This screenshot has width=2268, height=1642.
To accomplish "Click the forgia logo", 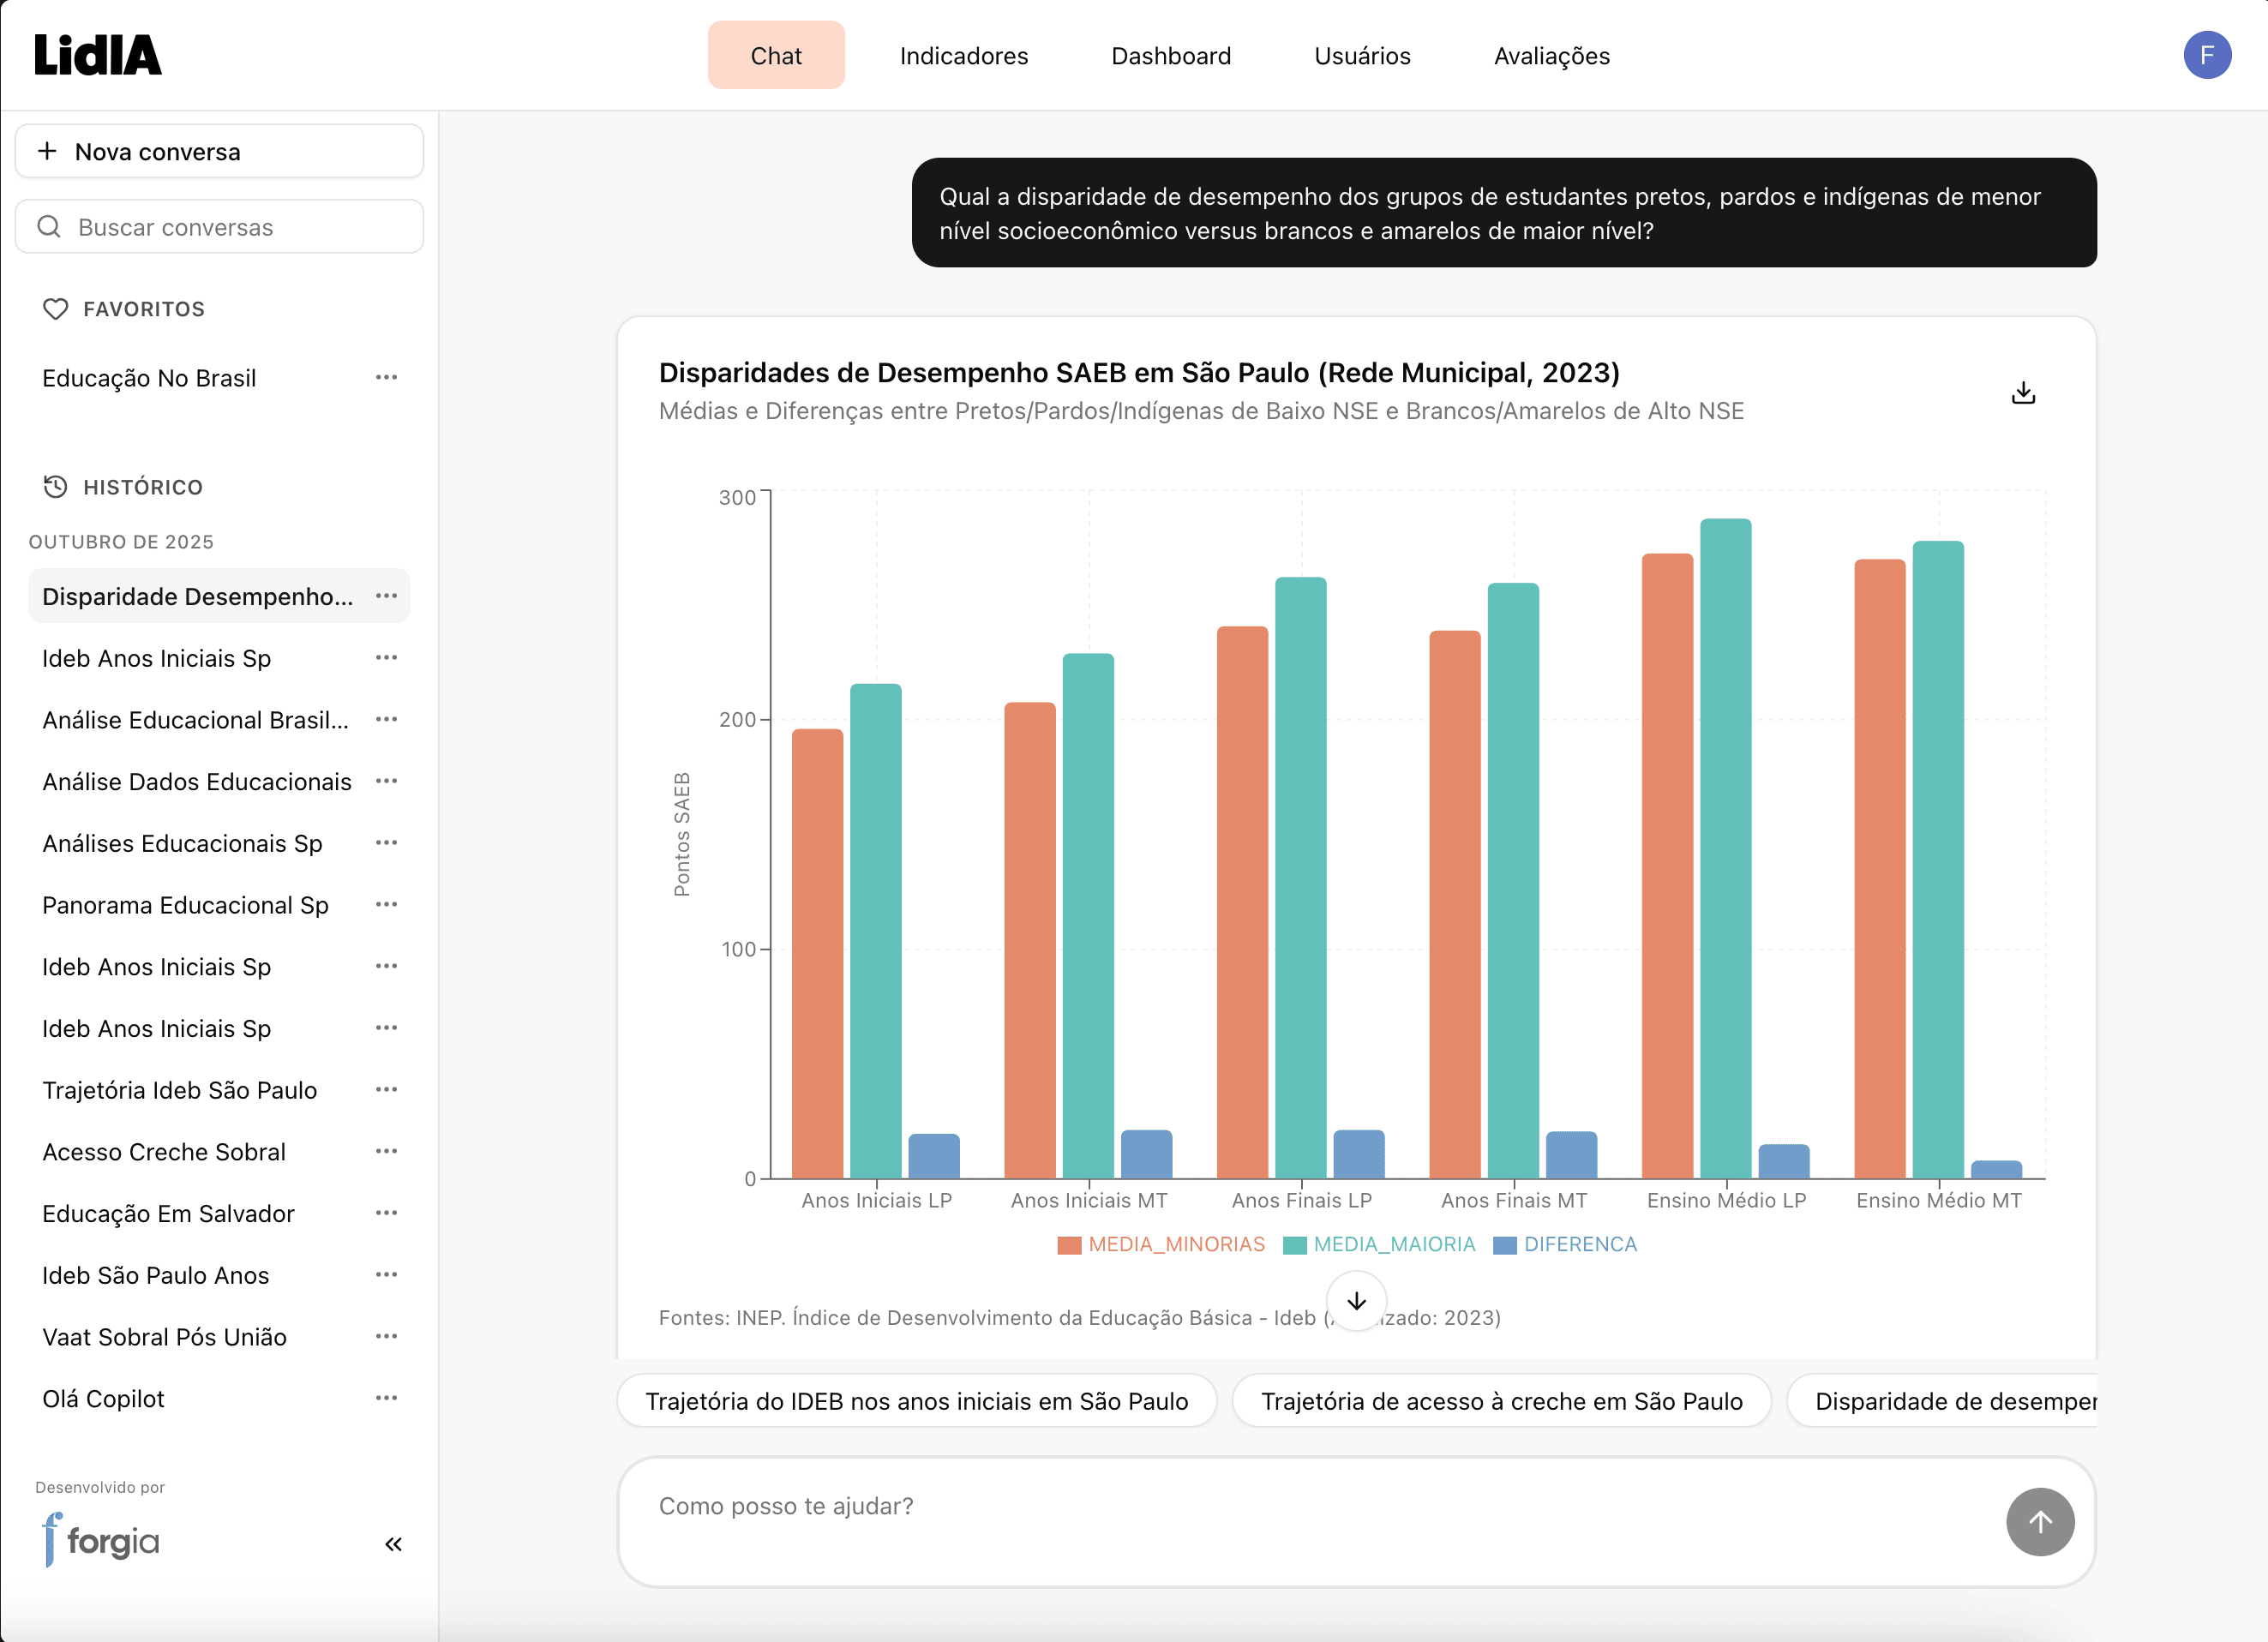I will (x=100, y=1541).
